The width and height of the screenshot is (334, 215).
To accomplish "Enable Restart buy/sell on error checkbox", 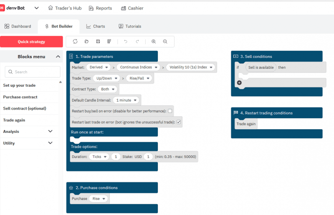I will 170,111.
